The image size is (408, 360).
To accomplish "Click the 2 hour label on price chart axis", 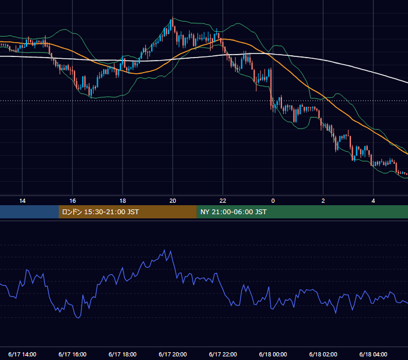I will [x=323, y=201].
